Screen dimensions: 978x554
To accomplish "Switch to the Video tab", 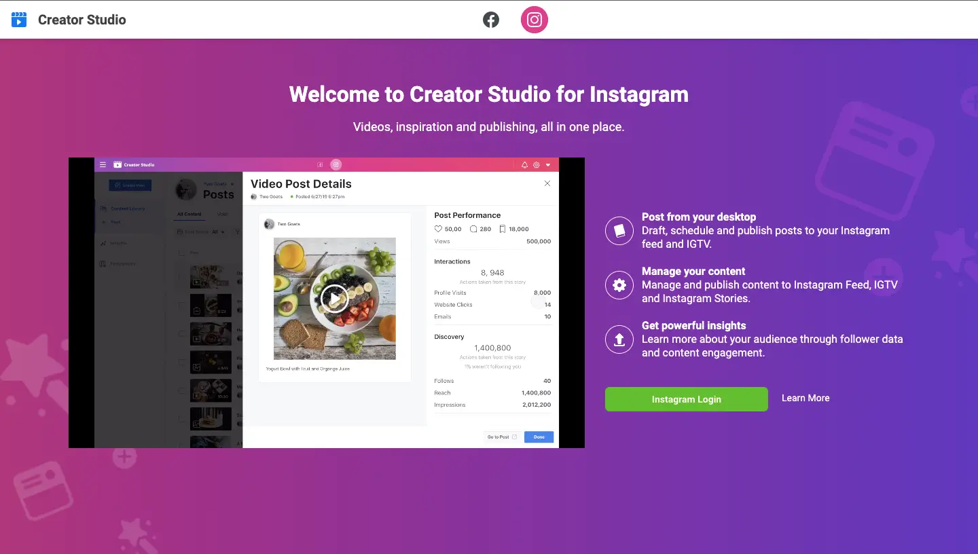I will click(x=223, y=214).
